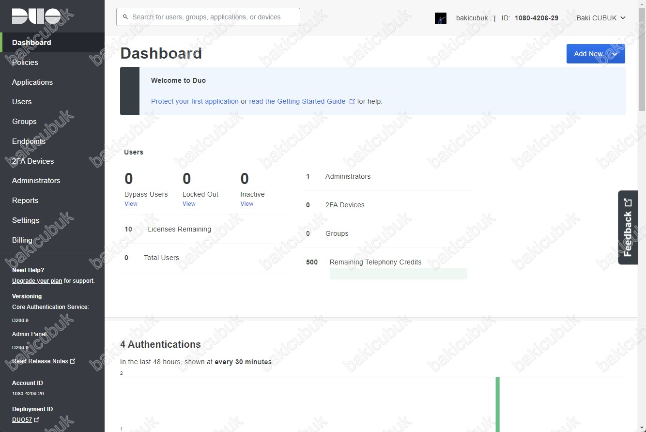Open the Feedback side tab
Screen dimensions: 646x432
(628, 228)
